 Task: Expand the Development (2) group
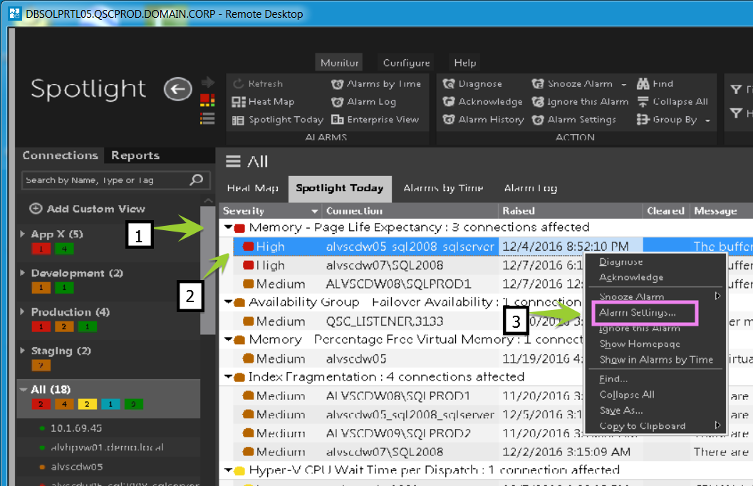click(23, 273)
